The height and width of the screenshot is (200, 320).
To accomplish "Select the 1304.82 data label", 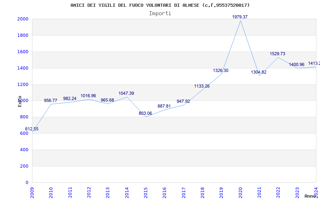I will [258, 72].
